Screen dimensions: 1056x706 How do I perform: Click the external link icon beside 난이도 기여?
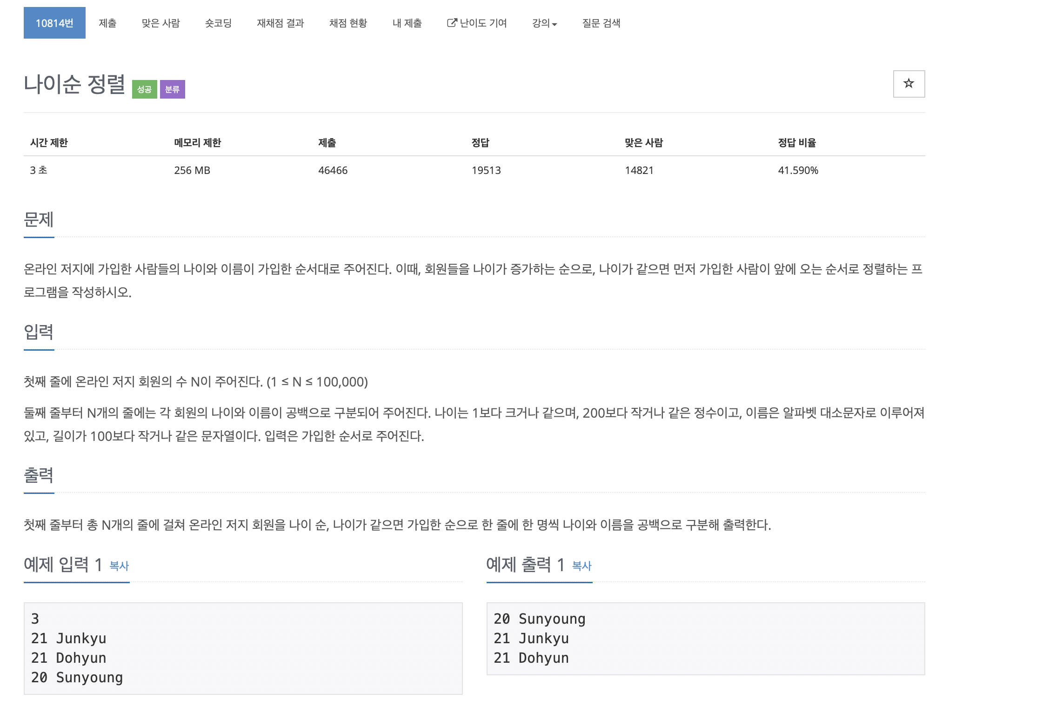tap(451, 23)
